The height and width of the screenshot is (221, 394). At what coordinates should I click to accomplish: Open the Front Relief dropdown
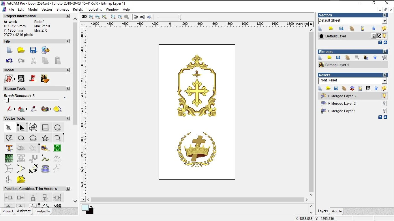(x=384, y=81)
